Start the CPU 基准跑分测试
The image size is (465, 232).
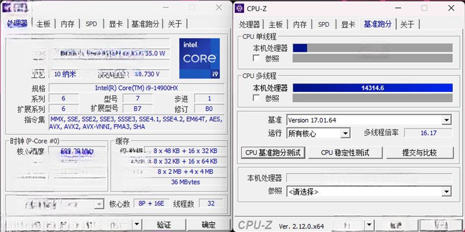(x=273, y=153)
